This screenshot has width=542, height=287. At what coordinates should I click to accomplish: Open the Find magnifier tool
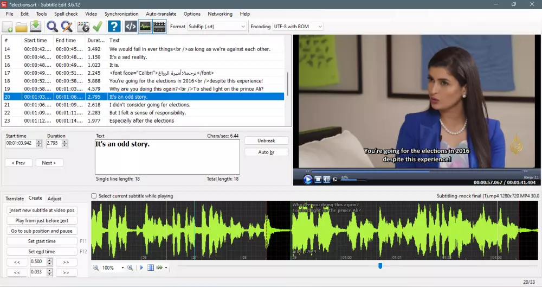[x=52, y=27]
